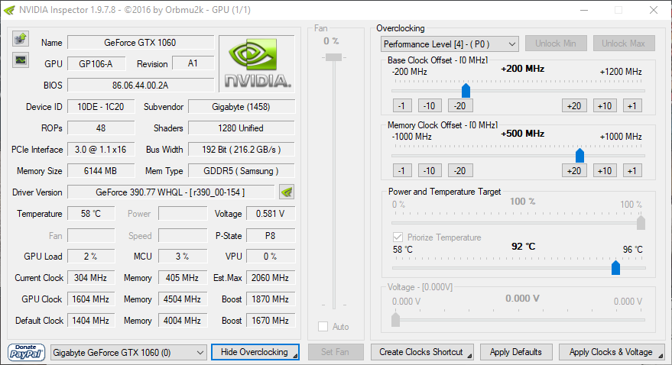Click the Memory Clock Offset slider handle

pyautogui.click(x=579, y=155)
